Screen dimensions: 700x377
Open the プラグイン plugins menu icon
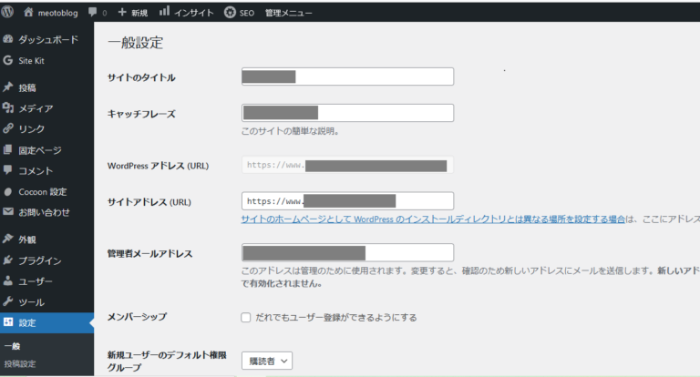click(x=8, y=260)
